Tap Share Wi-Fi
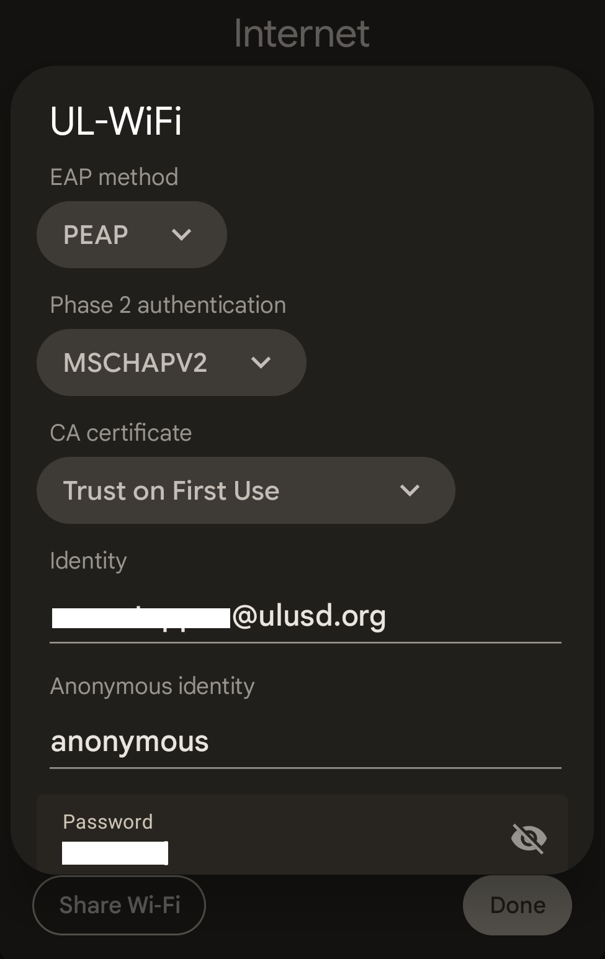 coord(119,905)
